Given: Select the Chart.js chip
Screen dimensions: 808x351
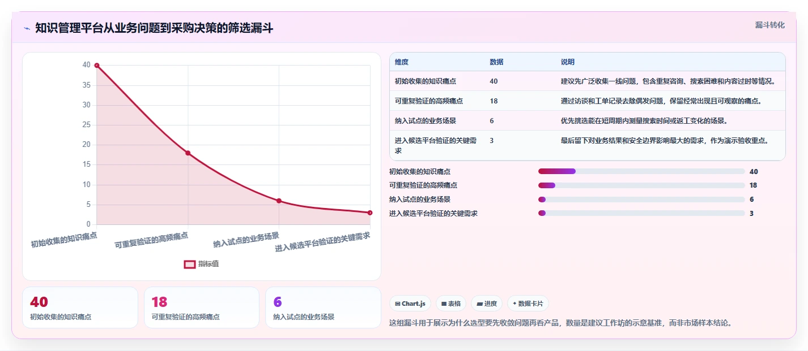Looking at the screenshot, I should click(x=410, y=304).
